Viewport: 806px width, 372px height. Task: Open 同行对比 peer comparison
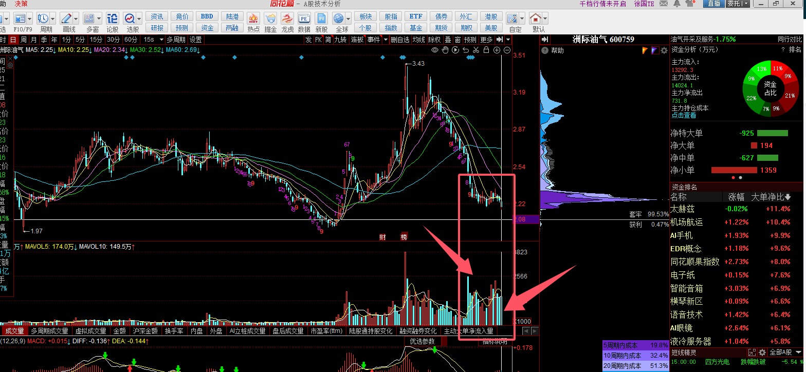(789, 39)
